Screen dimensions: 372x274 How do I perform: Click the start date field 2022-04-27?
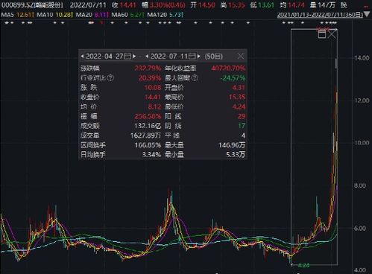(x=104, y=57)
